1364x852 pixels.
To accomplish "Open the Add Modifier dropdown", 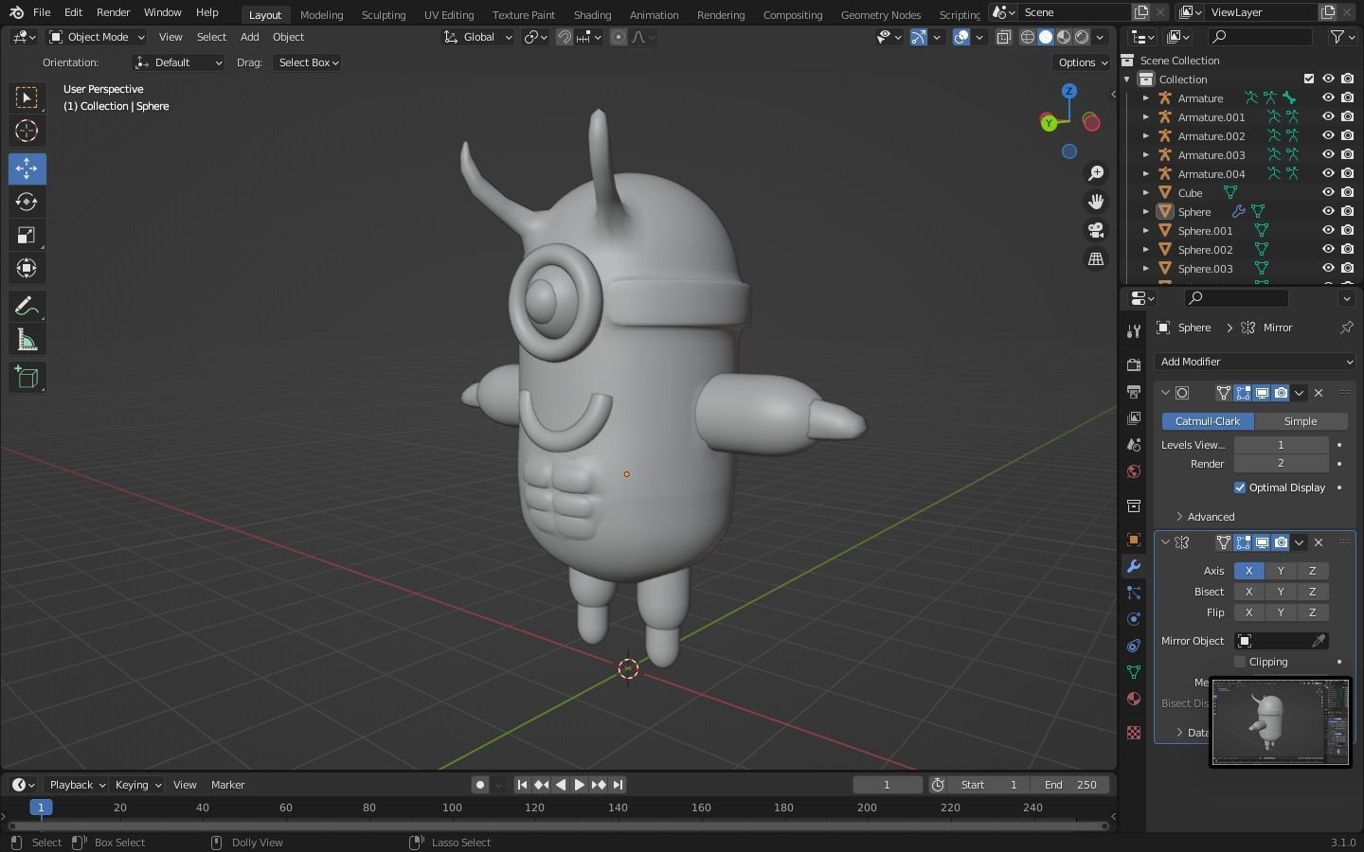I will pyautogui.click(x=1255, y=362).
